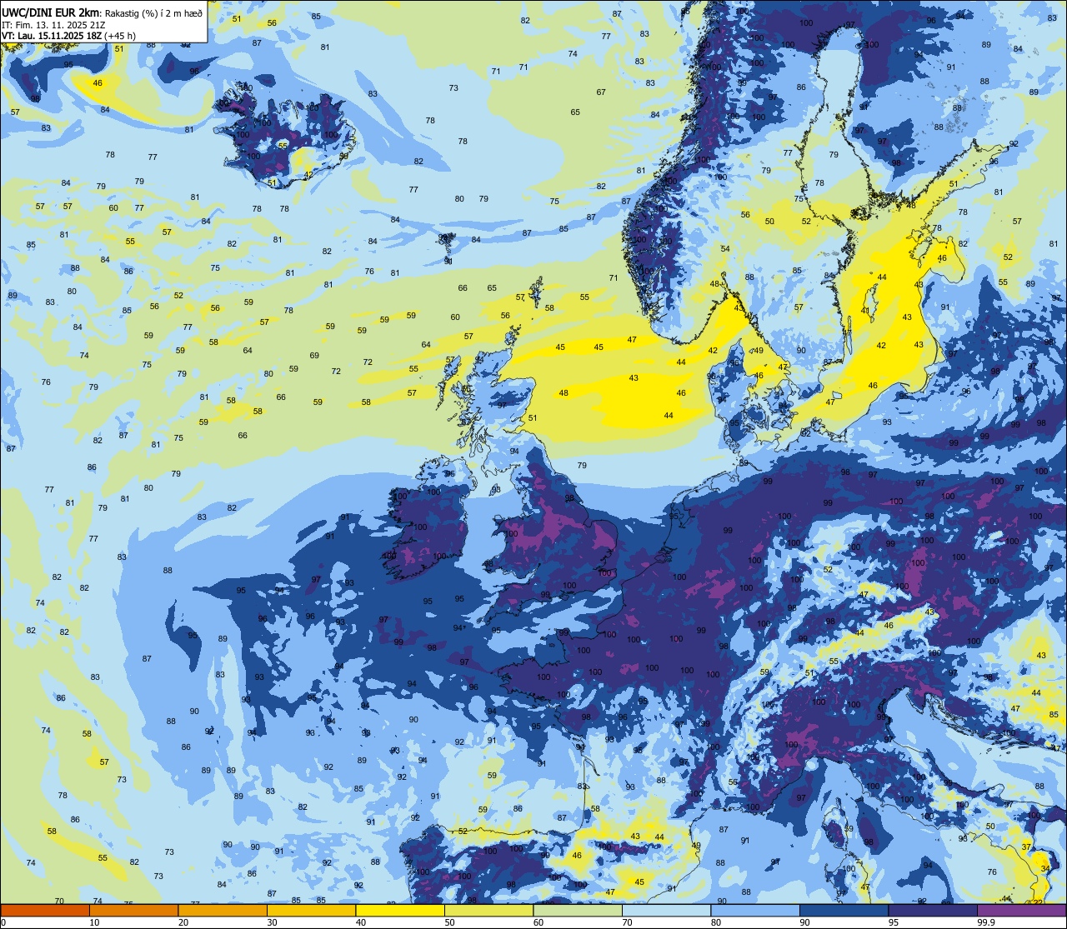Click the bright yellow 40–50 legend segment
This screenshot has width=1067, height=929.
pyautogui.click(x=400, y=910)
